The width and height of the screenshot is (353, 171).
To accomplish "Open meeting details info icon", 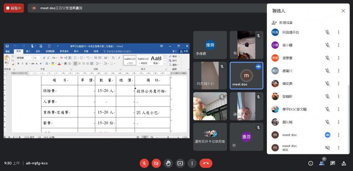I will (x=311, y=164).
